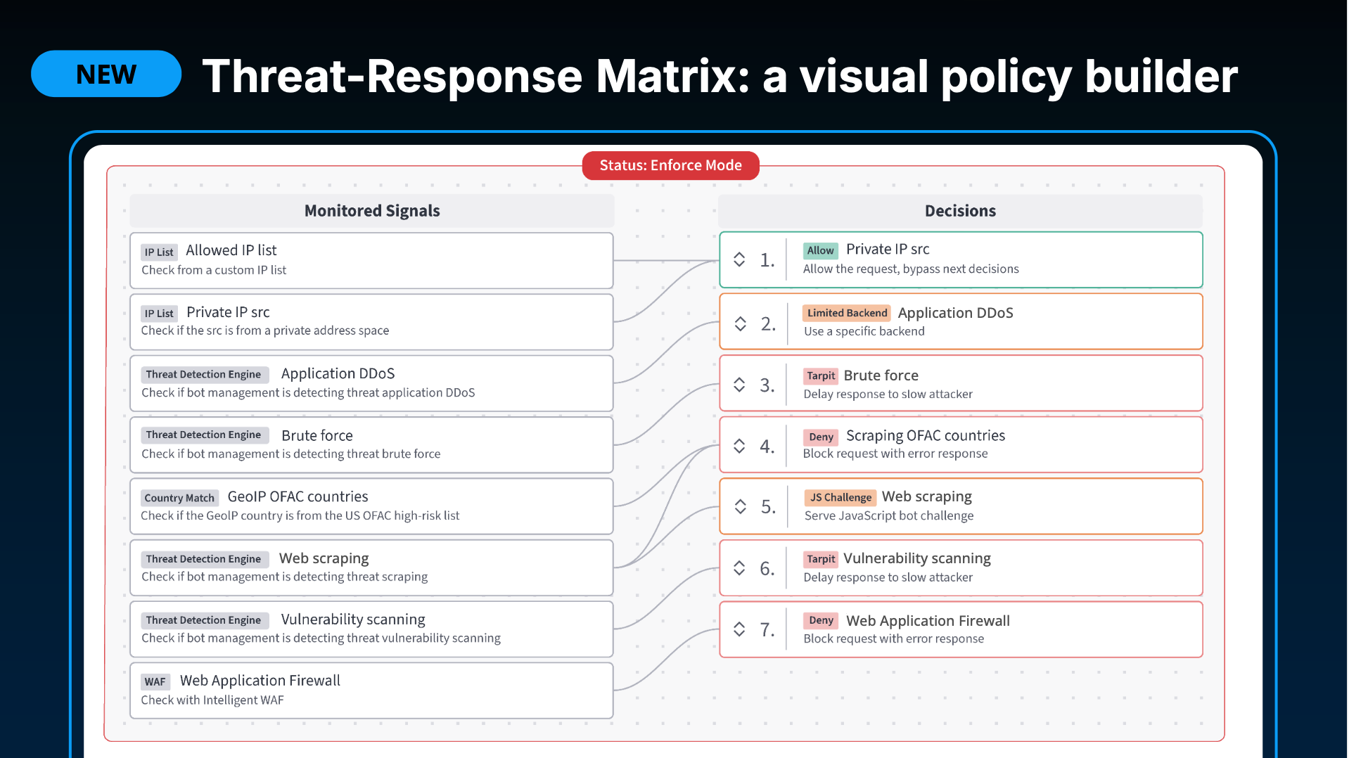Click 'Check if the src is from a private address space'
The height and width of the screenshot is (758, 1349).
(x=265, y=330)
